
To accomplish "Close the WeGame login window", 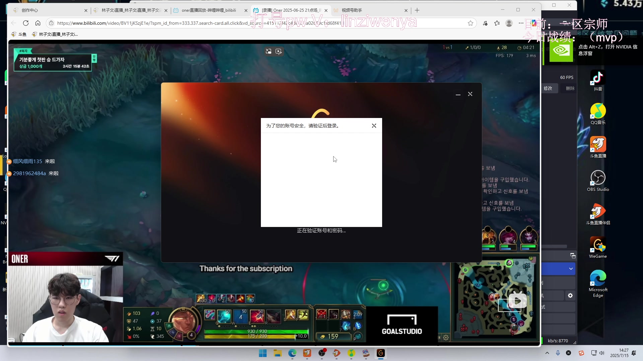I will pyautogui.click(x=470, y=94).
